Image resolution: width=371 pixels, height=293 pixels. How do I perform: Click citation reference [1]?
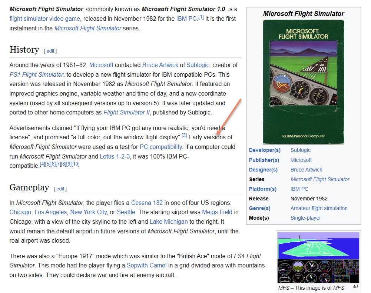tap(201, 17)
